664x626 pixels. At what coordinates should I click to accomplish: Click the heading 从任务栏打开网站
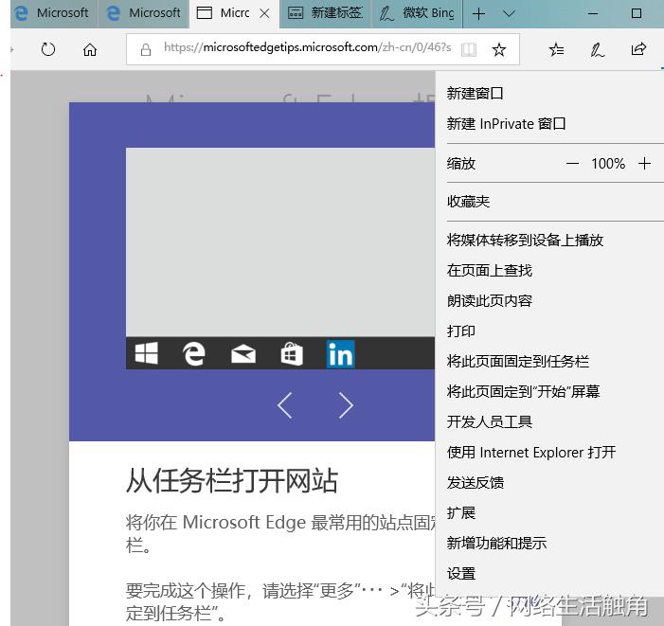point(232,481)
